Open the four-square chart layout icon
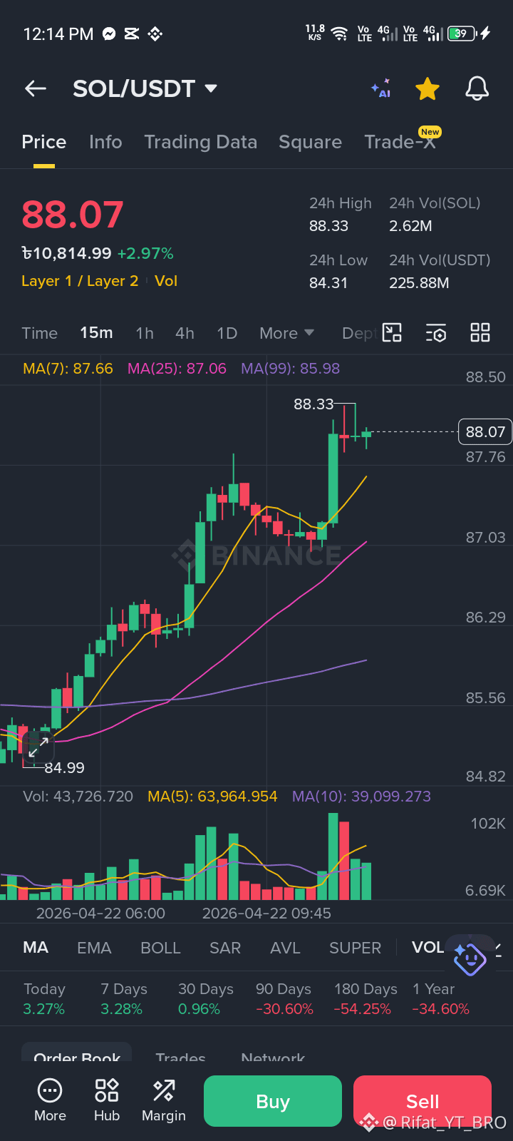Viewport: 513px width, 1141px height. tap(480, 332)
